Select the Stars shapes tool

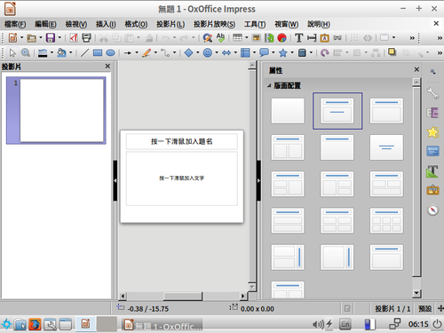283,53
